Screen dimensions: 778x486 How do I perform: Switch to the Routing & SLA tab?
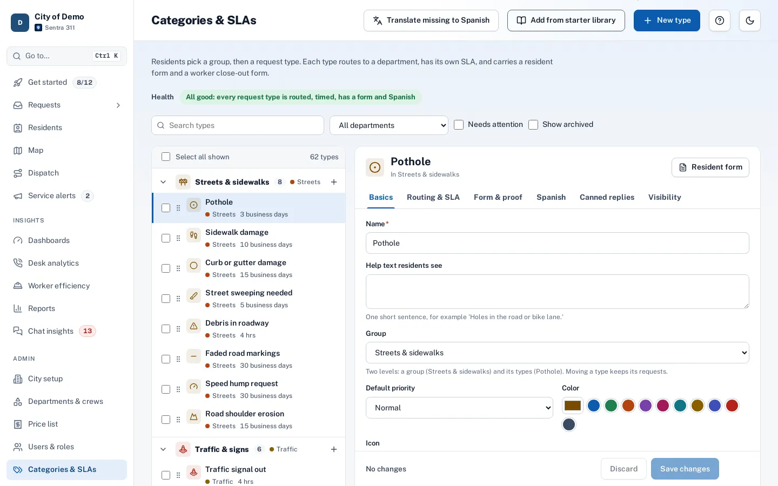click(x=433, y=197)
